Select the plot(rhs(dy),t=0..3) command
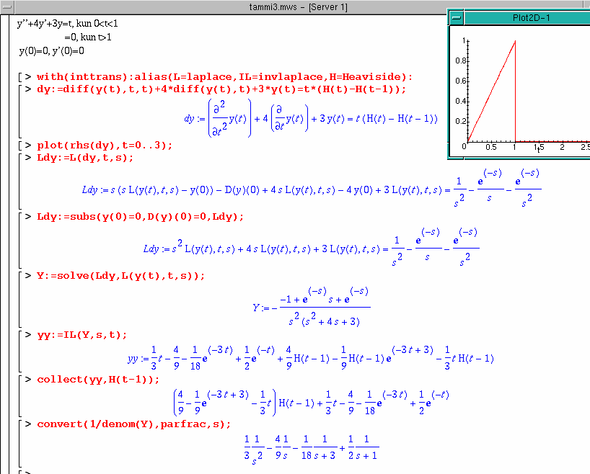590x474 pixels. 105,145
